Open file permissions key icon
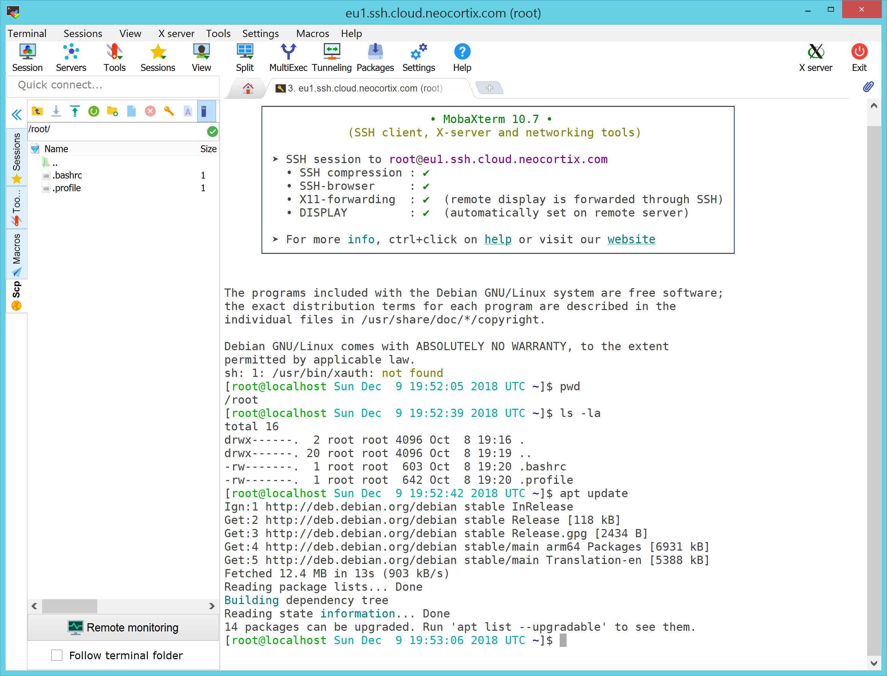887x676 pixels. 169,111
